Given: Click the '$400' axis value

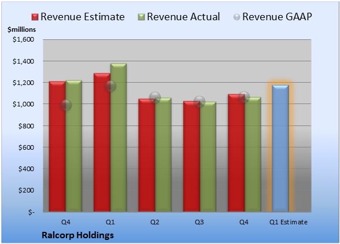Looking at the screenshot, I should point(26,168).
